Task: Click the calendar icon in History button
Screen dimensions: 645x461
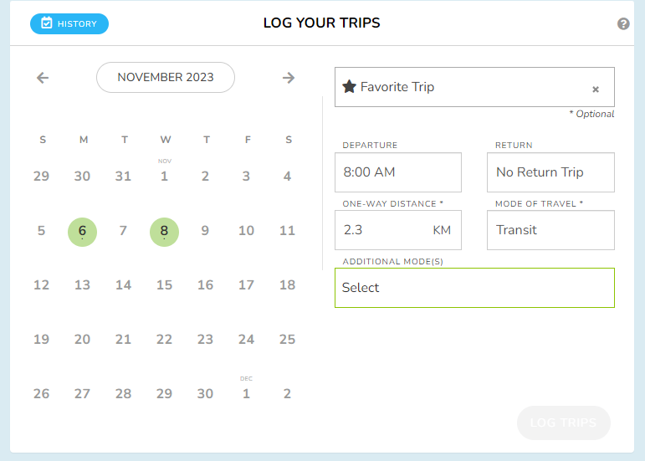Action: tap(47, 23)
